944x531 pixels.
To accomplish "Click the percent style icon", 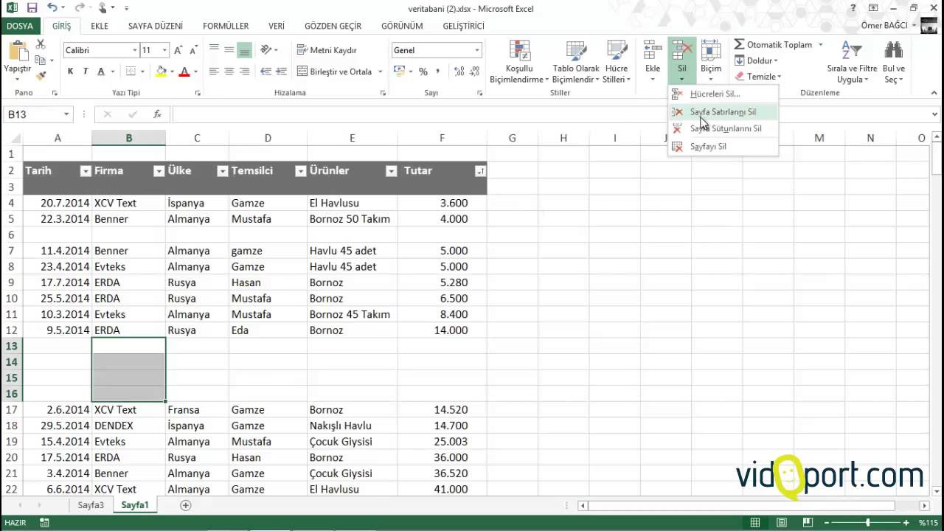I will tap(423, 72).
